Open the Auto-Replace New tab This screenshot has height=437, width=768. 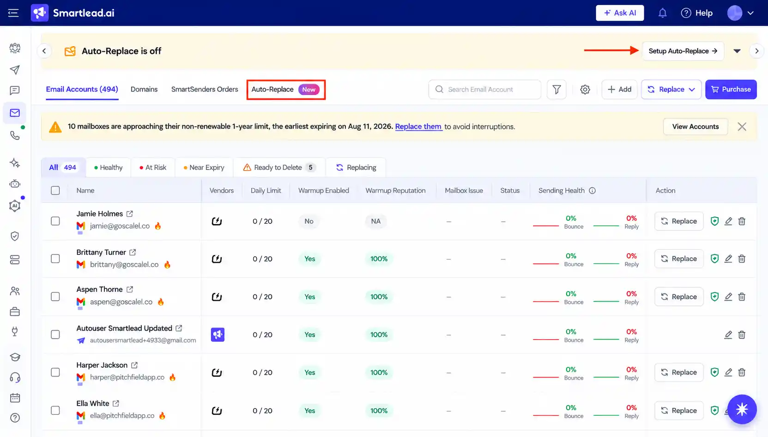coord(286,90)
